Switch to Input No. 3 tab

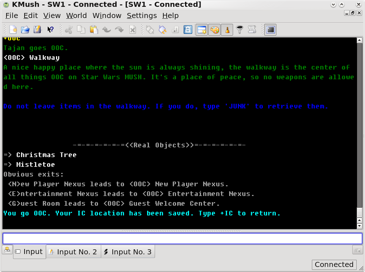[x=128, y=251]
